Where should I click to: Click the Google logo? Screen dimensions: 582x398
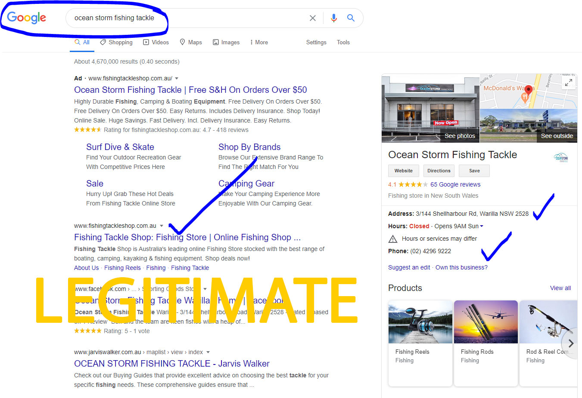[26, 18]
